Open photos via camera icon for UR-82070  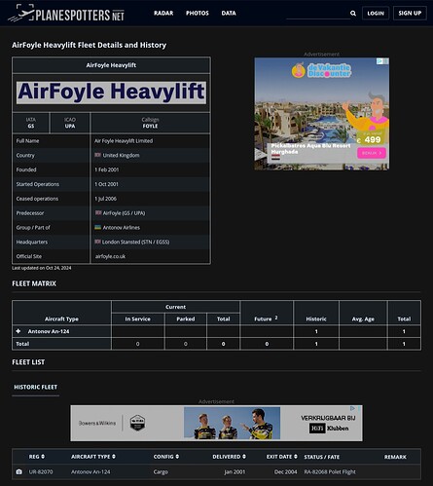point(19,471)
